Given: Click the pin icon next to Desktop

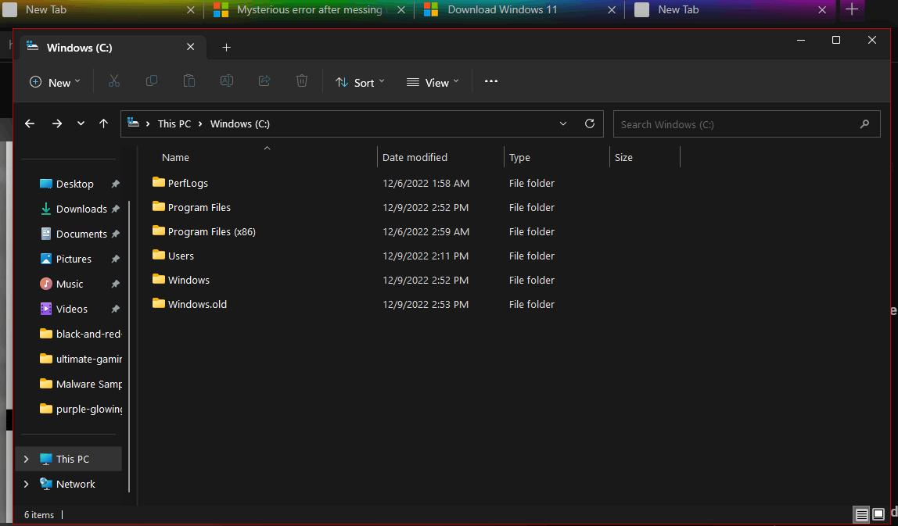Looking at the screenshot, I should [115, 184].
